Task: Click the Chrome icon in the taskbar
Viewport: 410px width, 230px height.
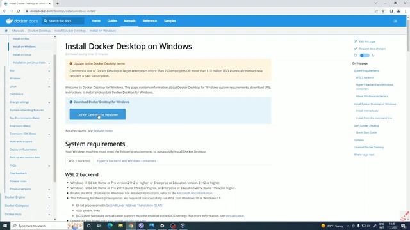Action: [x=131, y=226]
